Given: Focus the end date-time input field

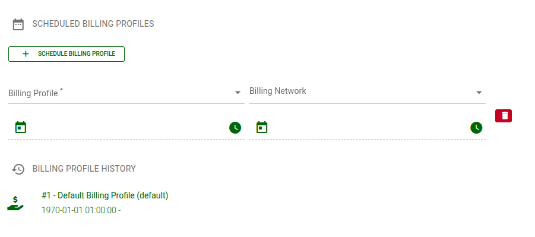Looking at the screenshot, I should click(x=369, y=128).
